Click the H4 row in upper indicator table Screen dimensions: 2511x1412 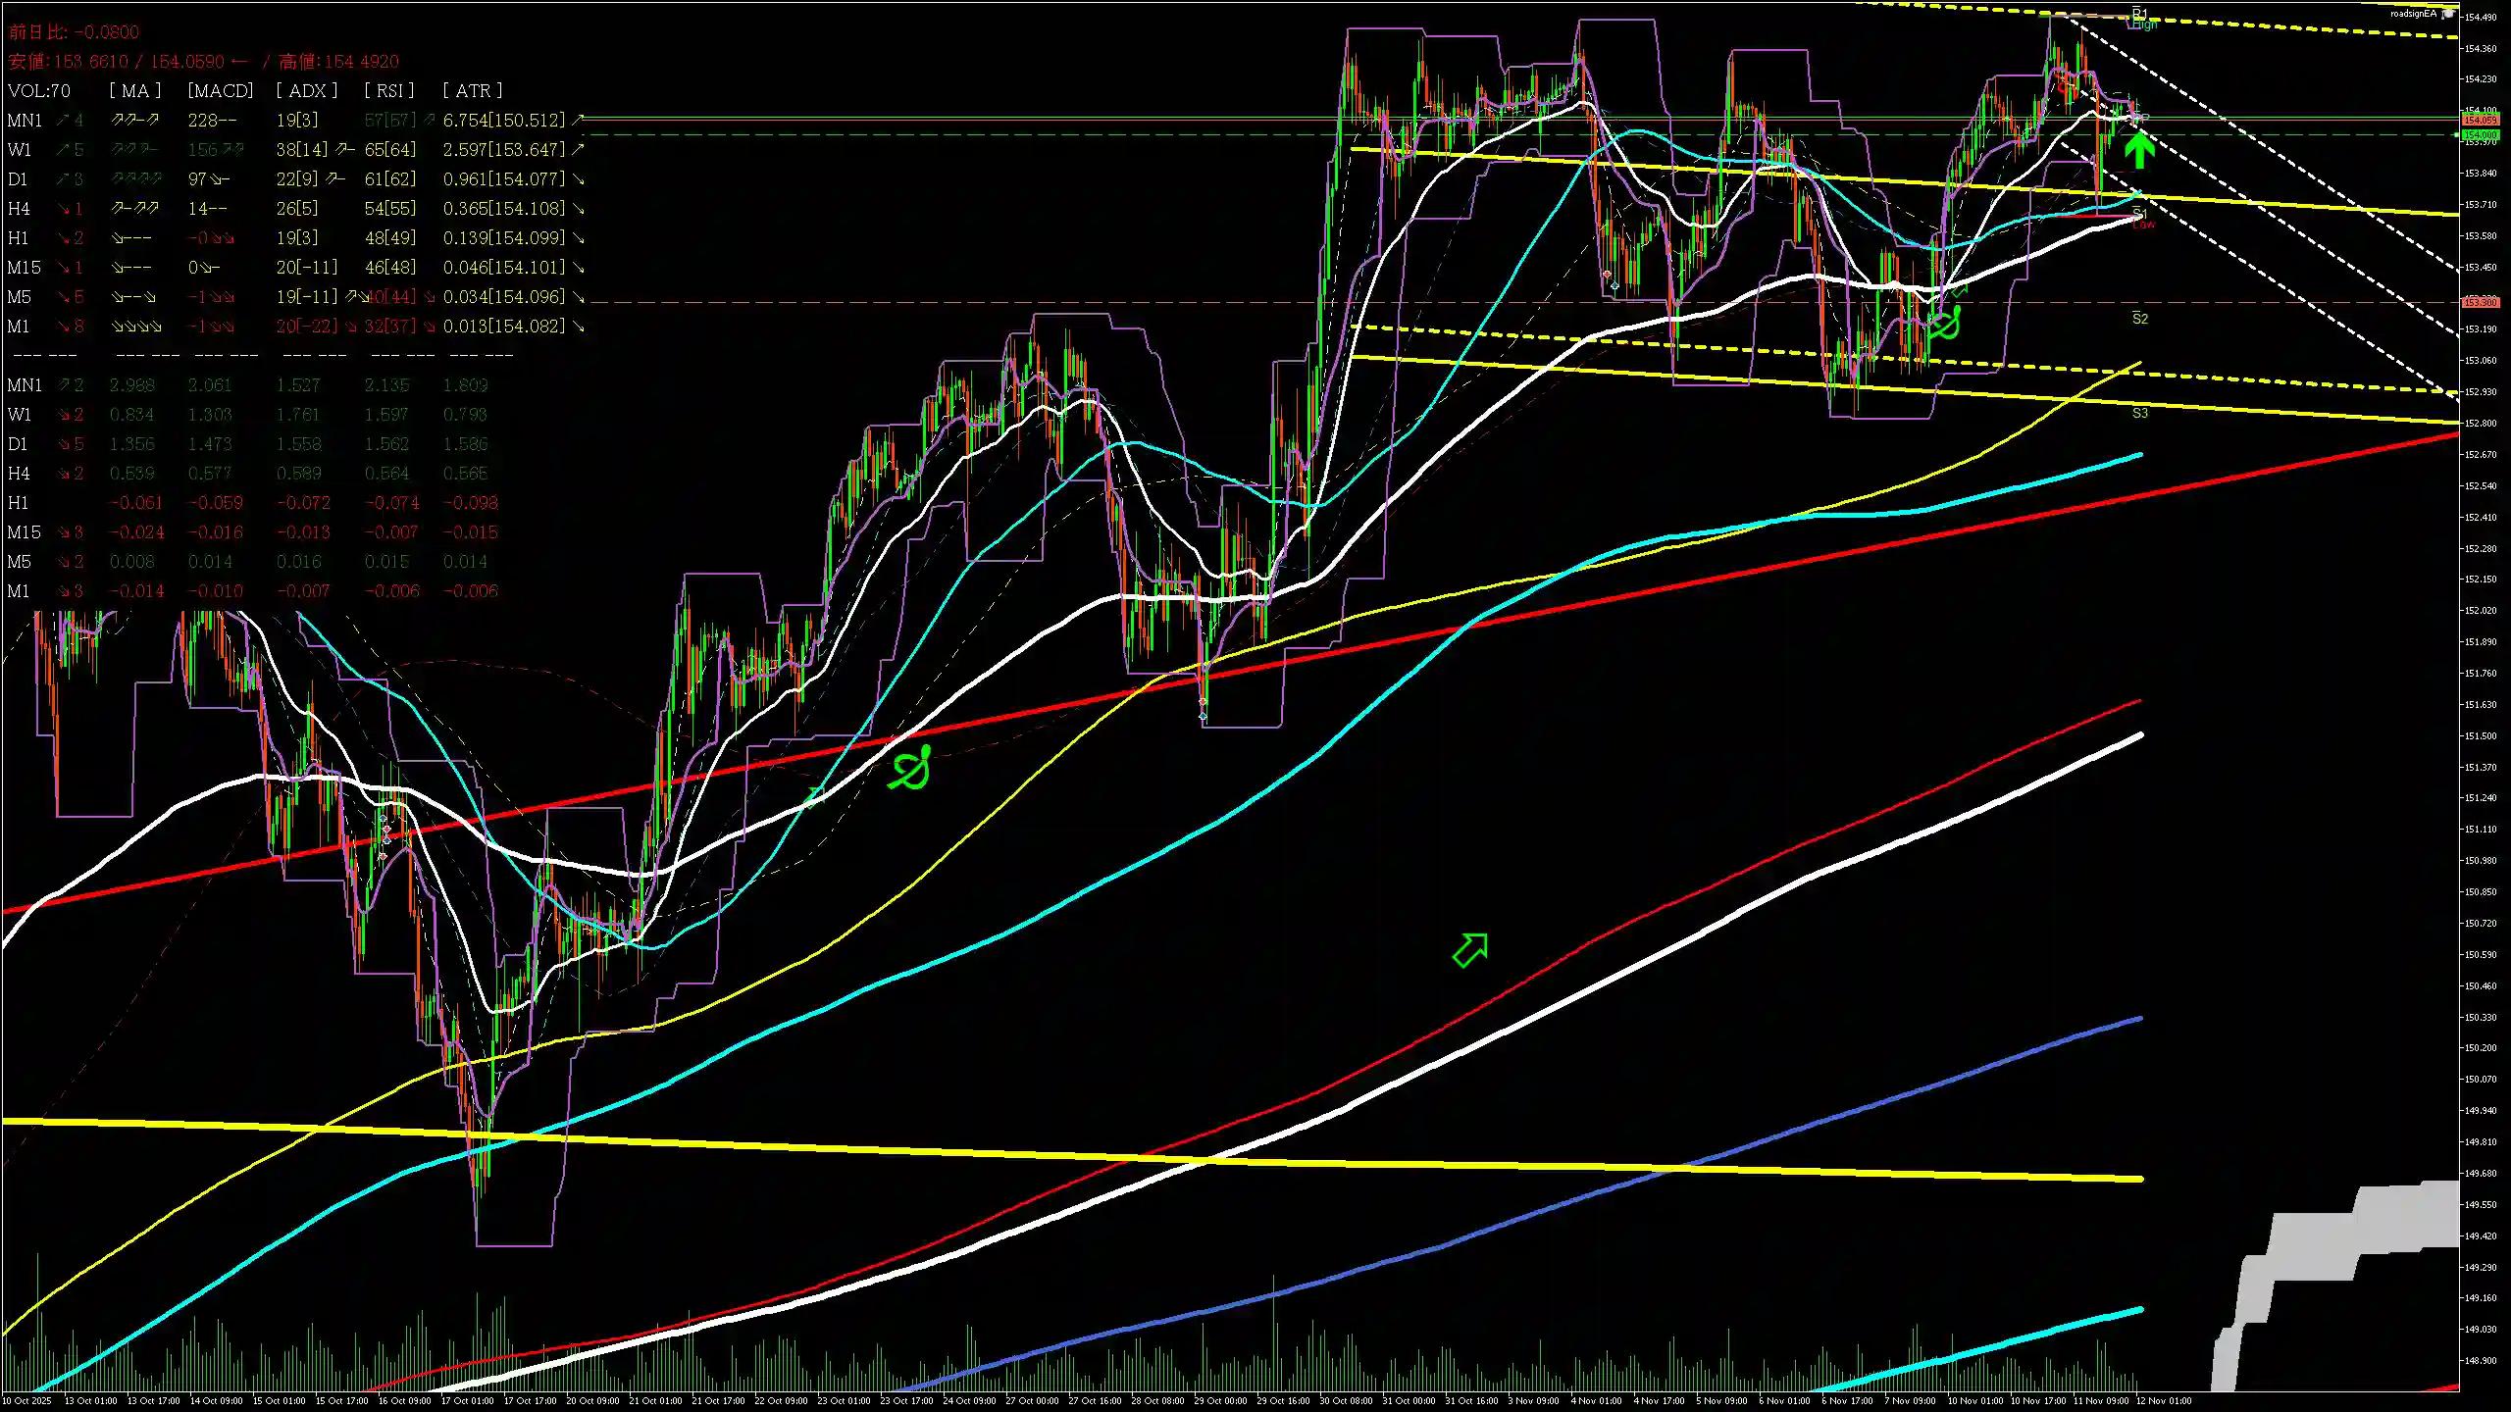pyautogui.click(x=19, y=209)
